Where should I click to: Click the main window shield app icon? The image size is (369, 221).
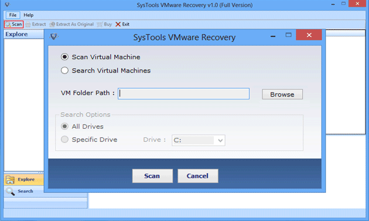pyautogui.click(x=7, y=5)
